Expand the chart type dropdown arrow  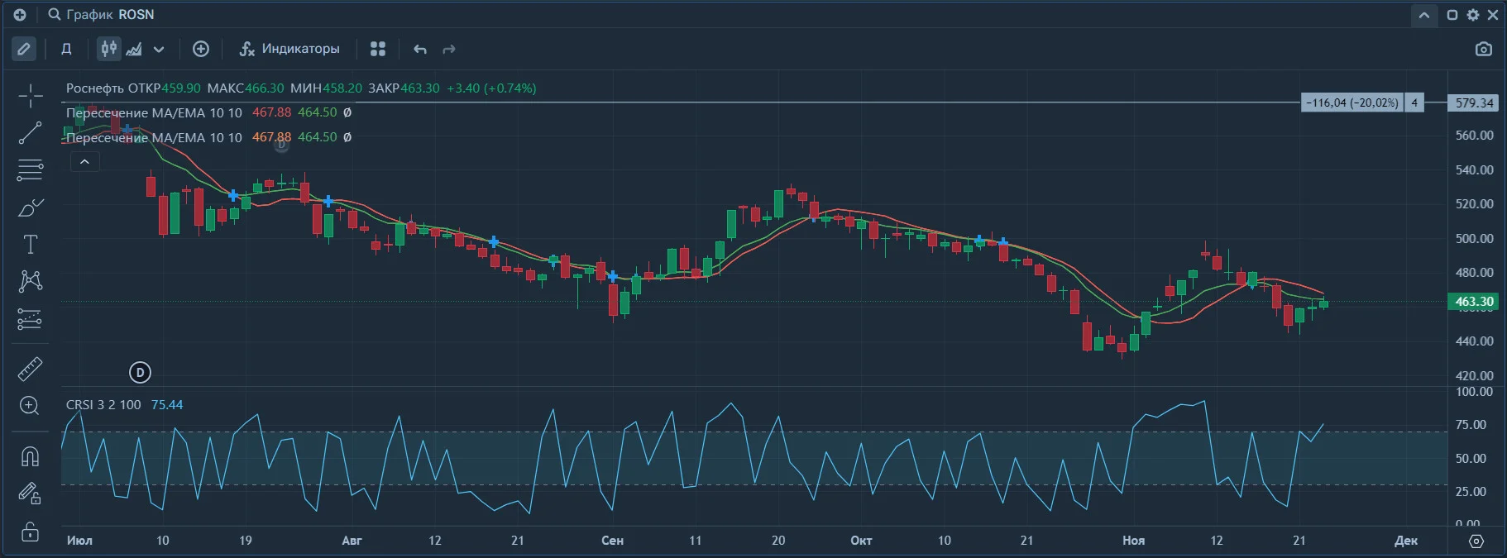click(159, 50)
